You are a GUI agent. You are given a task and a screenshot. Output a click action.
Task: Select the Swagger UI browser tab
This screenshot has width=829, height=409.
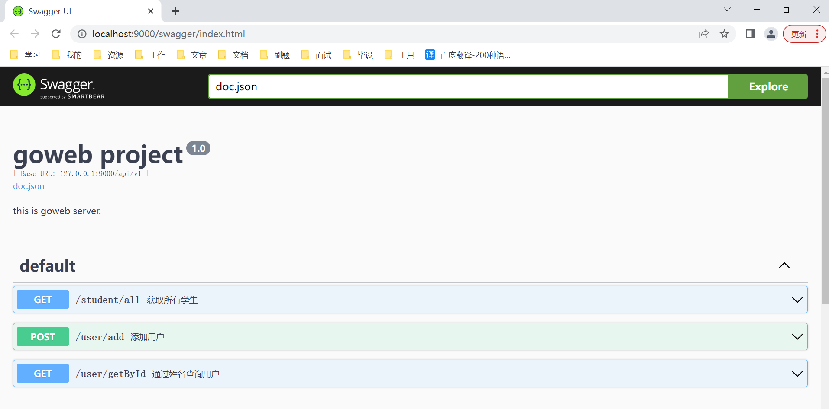(78, 11)
